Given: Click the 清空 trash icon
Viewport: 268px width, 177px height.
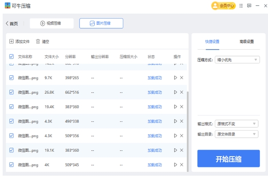Looking at the screenshot, I should pyautogui.click(x=38, y=42).
